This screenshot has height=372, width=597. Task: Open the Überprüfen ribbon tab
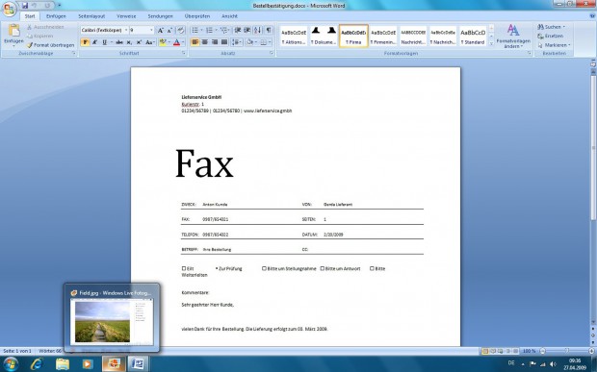196,16
